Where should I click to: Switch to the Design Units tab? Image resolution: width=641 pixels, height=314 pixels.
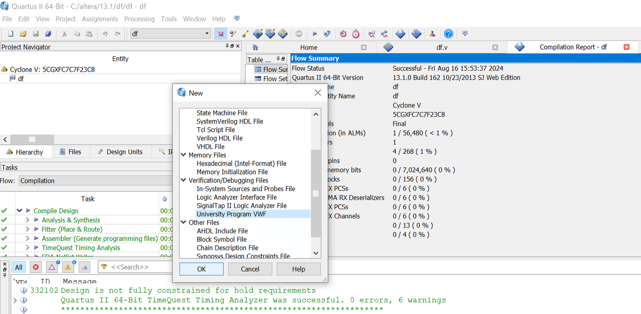point(120,152)
